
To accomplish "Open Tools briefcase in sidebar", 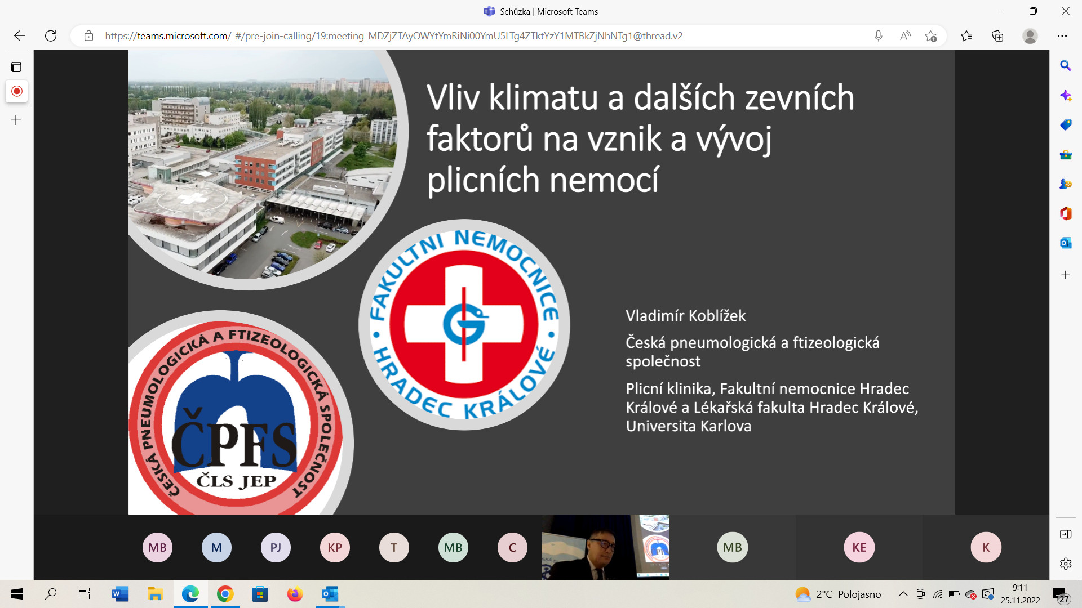I will click(x=1065, y=154).
